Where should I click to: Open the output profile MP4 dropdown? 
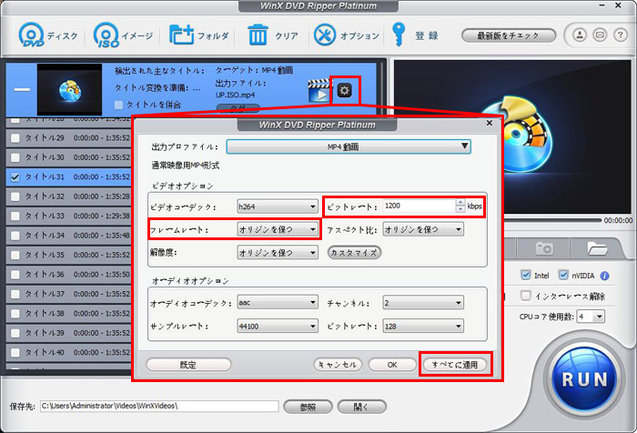[x=349, y=146]
